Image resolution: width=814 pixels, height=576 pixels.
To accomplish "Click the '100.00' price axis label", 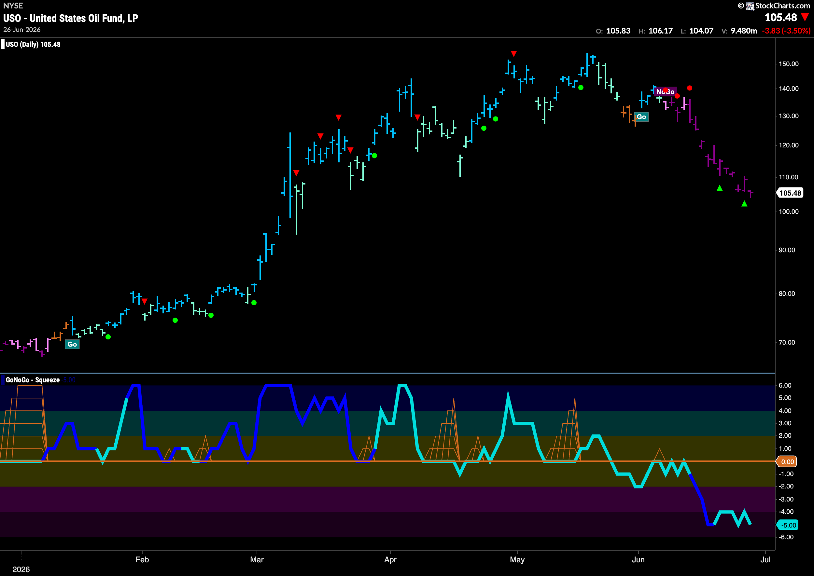I will coord(789,212).
